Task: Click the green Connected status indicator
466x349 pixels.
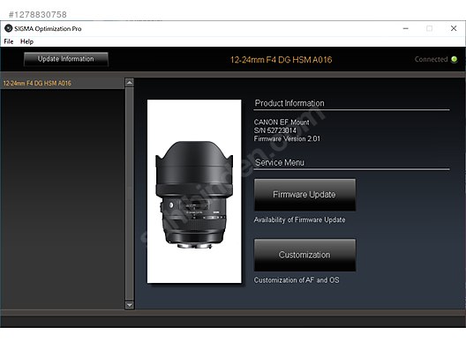Action: (455, 59)
